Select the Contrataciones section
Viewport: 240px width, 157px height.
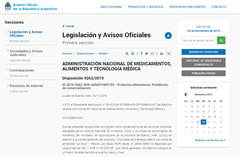(22, 70)
